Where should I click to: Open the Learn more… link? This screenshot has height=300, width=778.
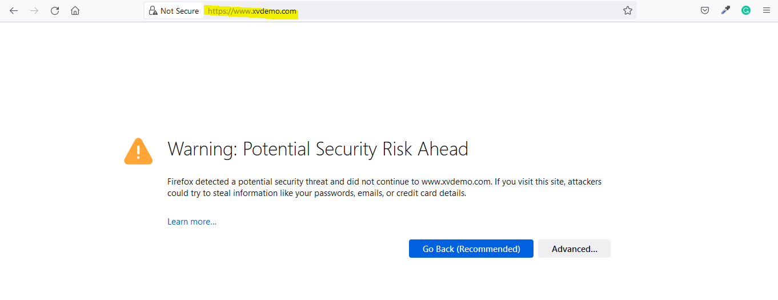(192, 222)
